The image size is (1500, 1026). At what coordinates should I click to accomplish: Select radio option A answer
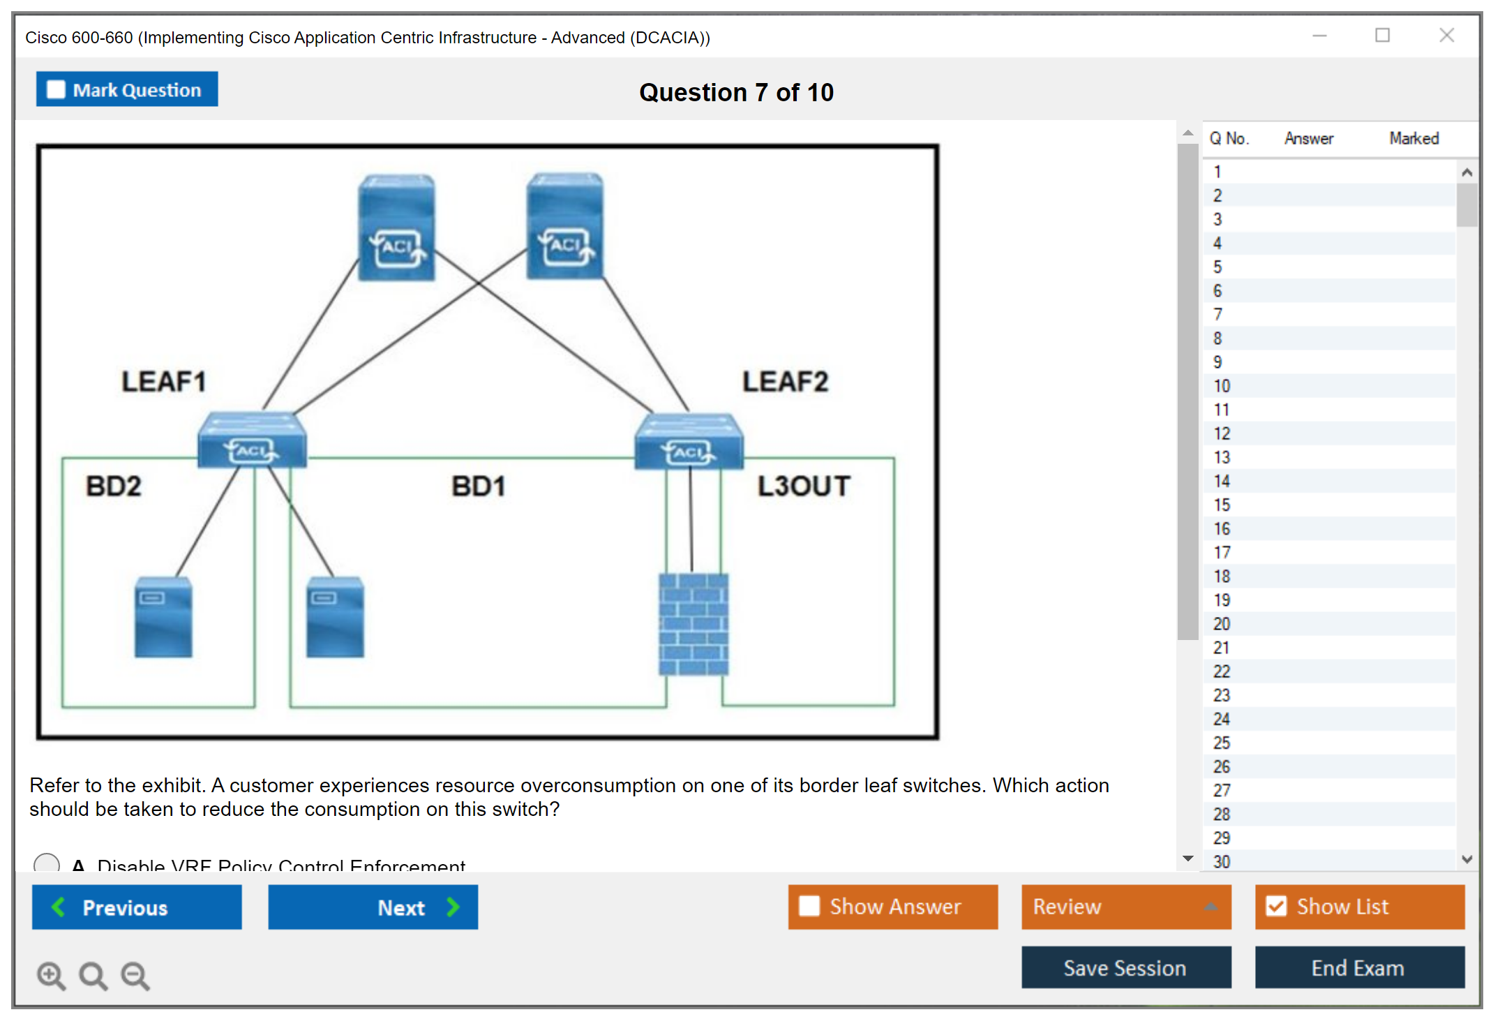click(x=46, y=863)
